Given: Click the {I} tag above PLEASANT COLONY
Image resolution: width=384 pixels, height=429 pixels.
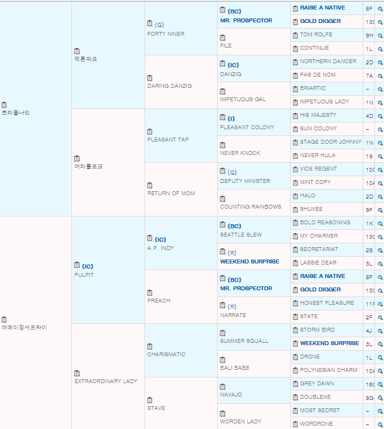Looking at the screenshot, I should point(231,119).
